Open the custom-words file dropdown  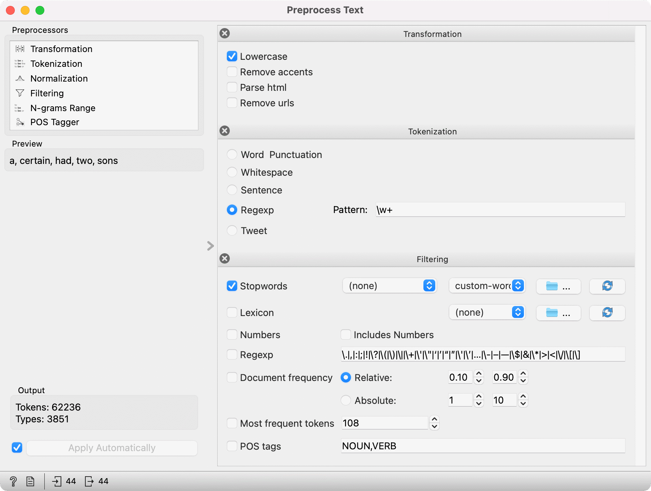(487, 286)
